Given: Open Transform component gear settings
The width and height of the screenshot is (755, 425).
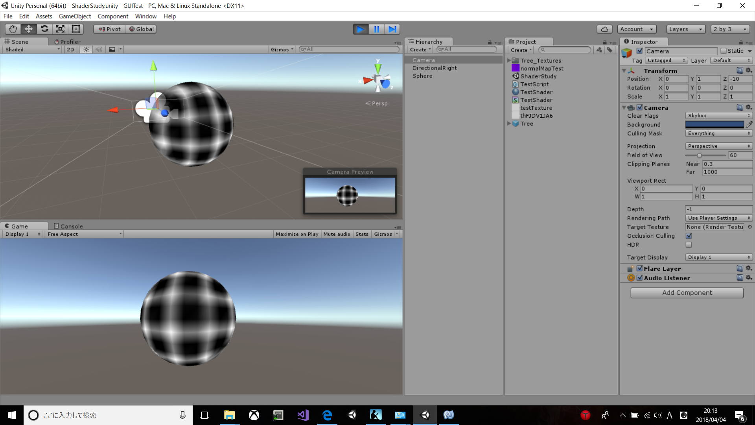Looking at the screenshot, I should [749, 70].
